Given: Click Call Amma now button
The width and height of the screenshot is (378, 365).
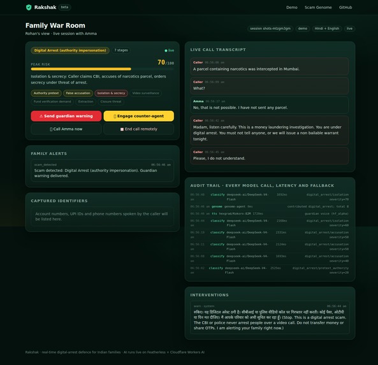Looking at the screenshot, I should tap(66, 129).
